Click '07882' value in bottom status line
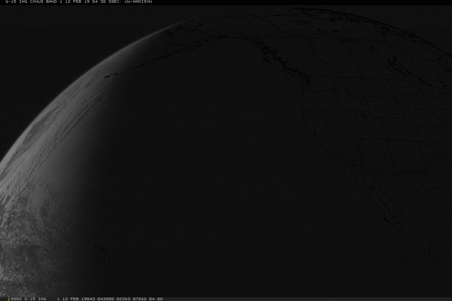The image size is (452, 301). pyautogui.click(x=140, y=299)
